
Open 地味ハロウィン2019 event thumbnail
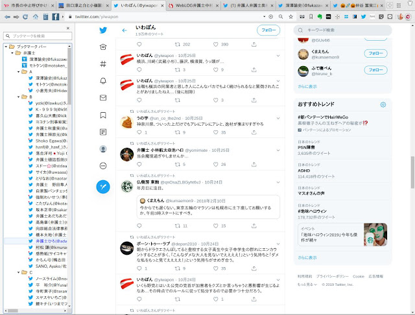point(375,235)
